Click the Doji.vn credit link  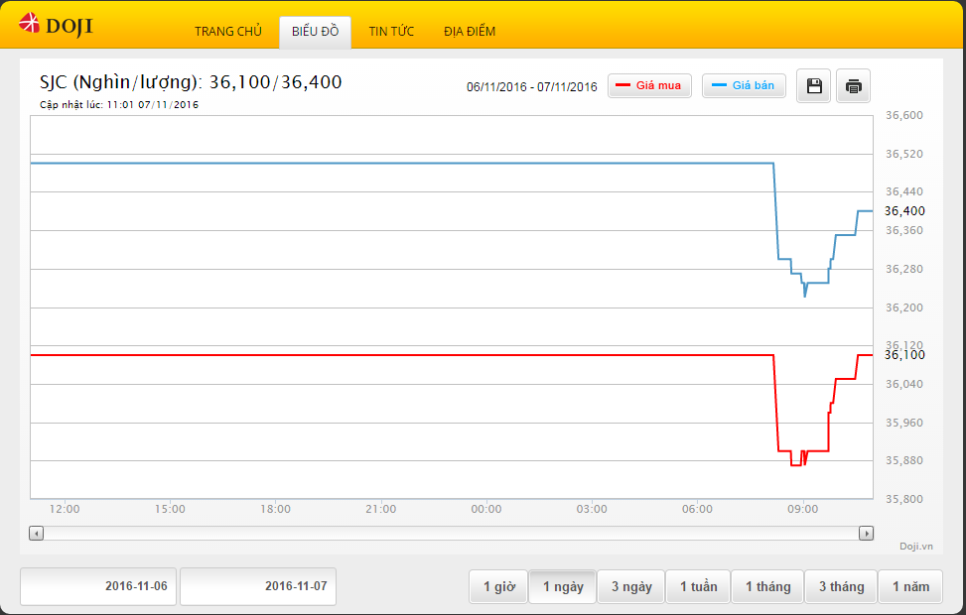pos(915,546)
